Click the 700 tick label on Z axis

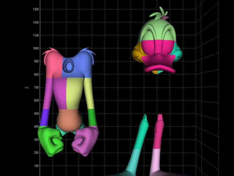[x=36, y=87]
